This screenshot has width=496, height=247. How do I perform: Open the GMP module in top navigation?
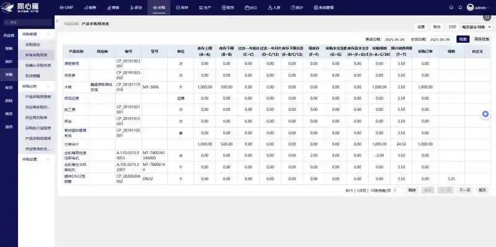coord(66,7)
